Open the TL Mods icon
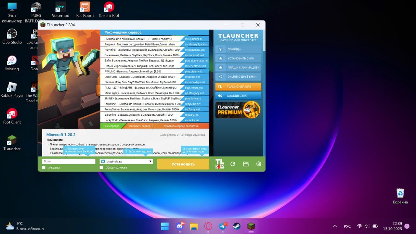This screenshot has height=234, width=416. tap(220, 164)
